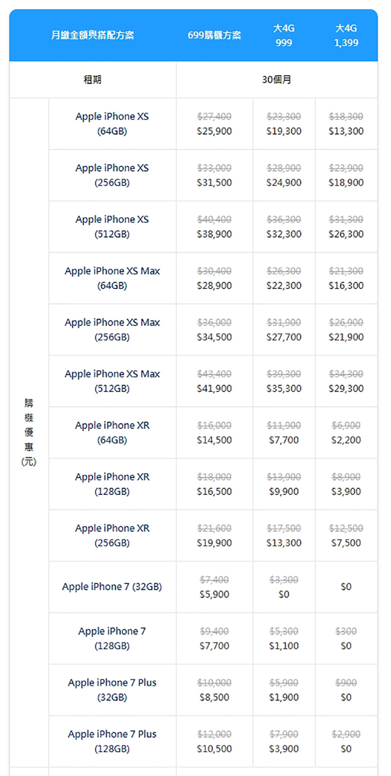
Task: Open Apple iPhone XS Max (64GB) label
Action: [x=112, y=278]
